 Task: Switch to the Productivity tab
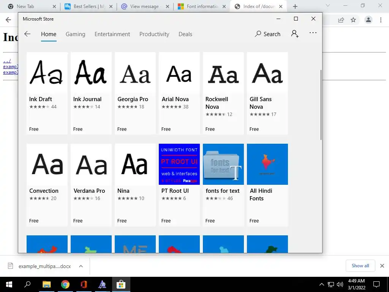(x=154, y=34)
